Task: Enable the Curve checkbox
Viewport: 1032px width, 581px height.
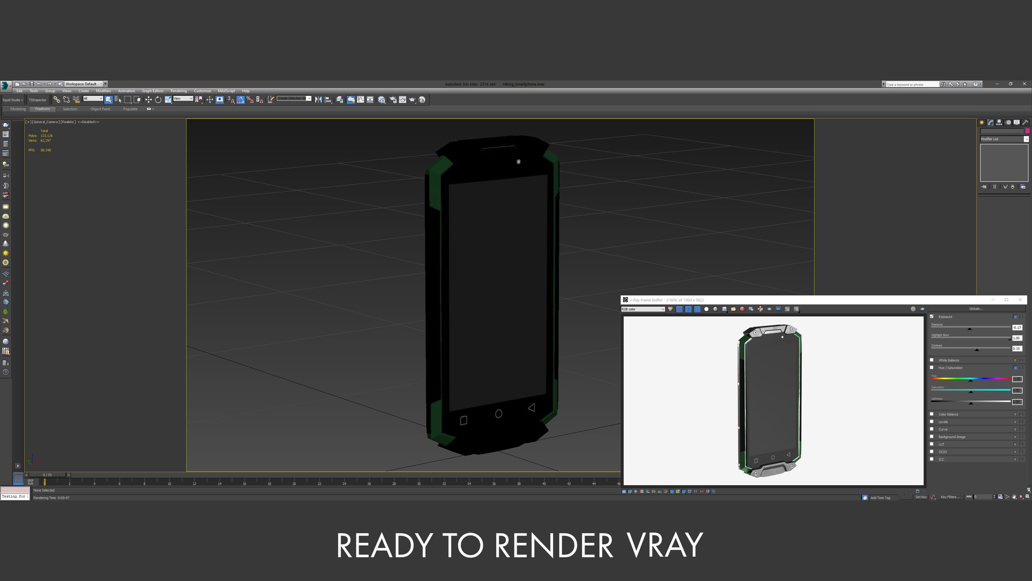Action: click(x=932, y=429)
